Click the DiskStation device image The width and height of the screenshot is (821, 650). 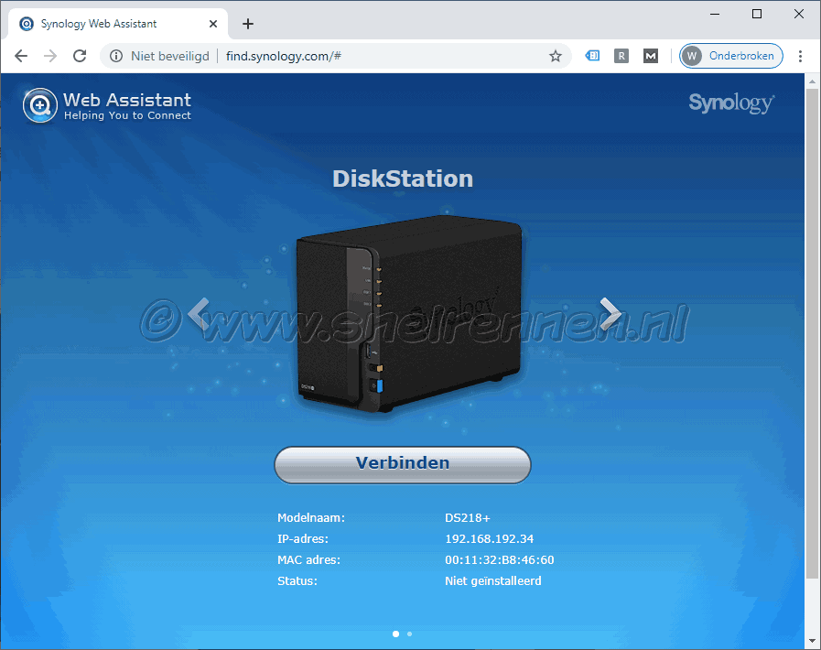(408, 314)
